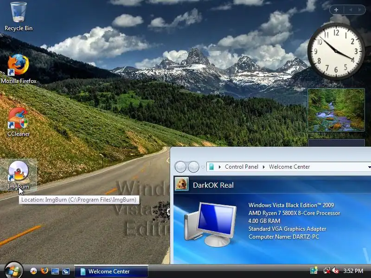Expand the arrow after Control Panel breadcrumb
Screen dimensions: 371x278
[263, 167]
